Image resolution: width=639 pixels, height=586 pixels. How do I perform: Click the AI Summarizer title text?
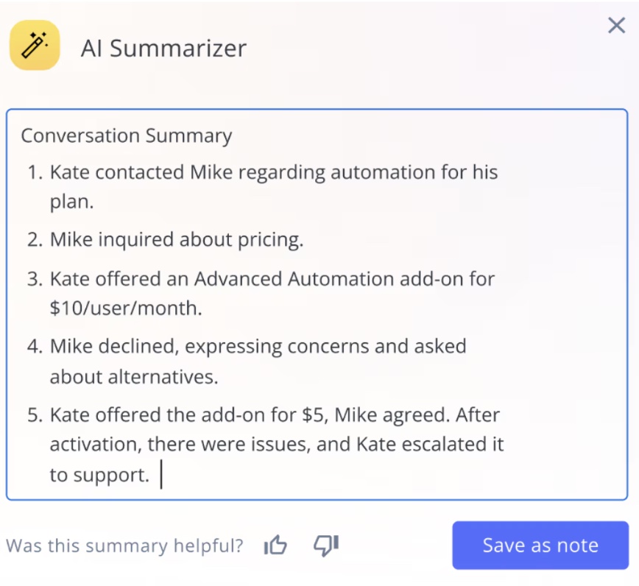[163, 49]
